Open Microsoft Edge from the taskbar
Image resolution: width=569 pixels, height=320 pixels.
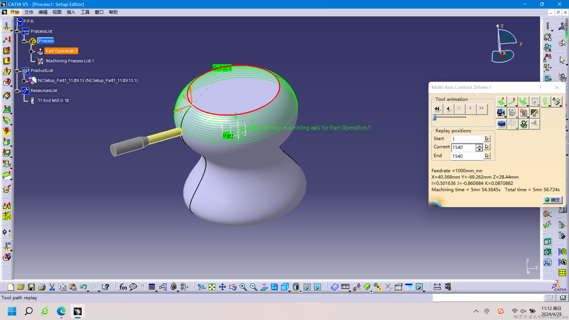tap(61, 311)
